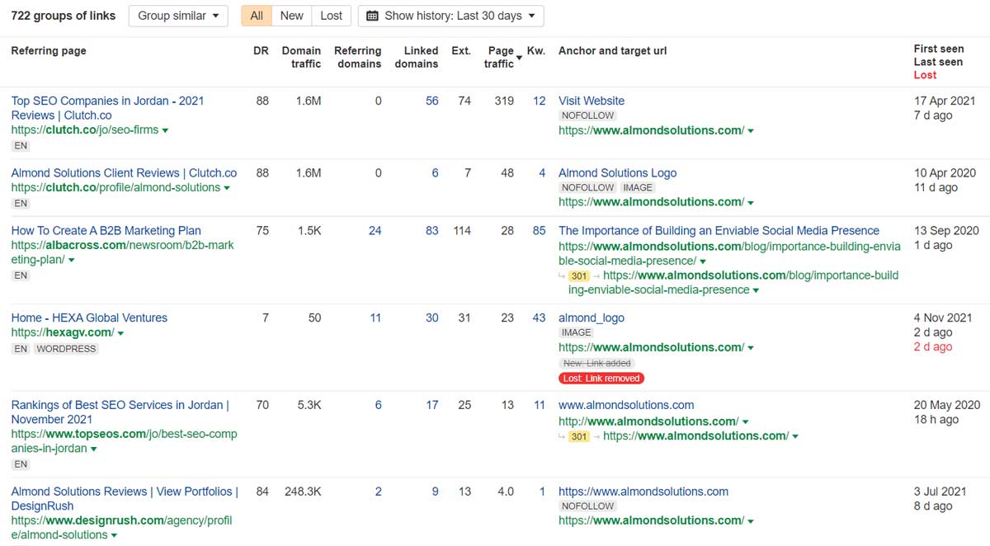Sort by First seen header
This screenshot has width=990, height=546.
[938, 49]
